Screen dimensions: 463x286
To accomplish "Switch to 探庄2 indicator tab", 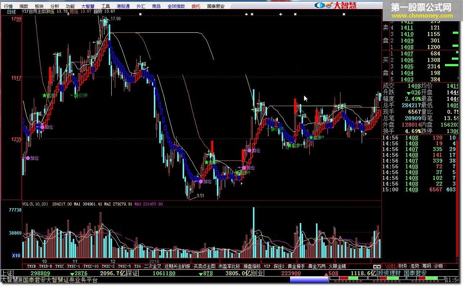I will point(279,266).
